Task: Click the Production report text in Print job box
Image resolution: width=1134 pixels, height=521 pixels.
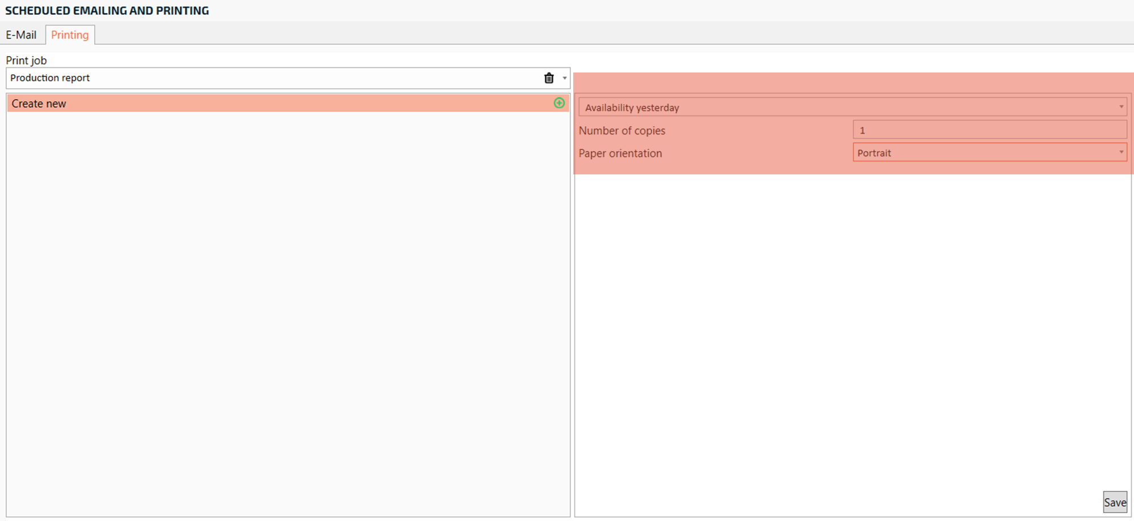Action: (50, 78)
